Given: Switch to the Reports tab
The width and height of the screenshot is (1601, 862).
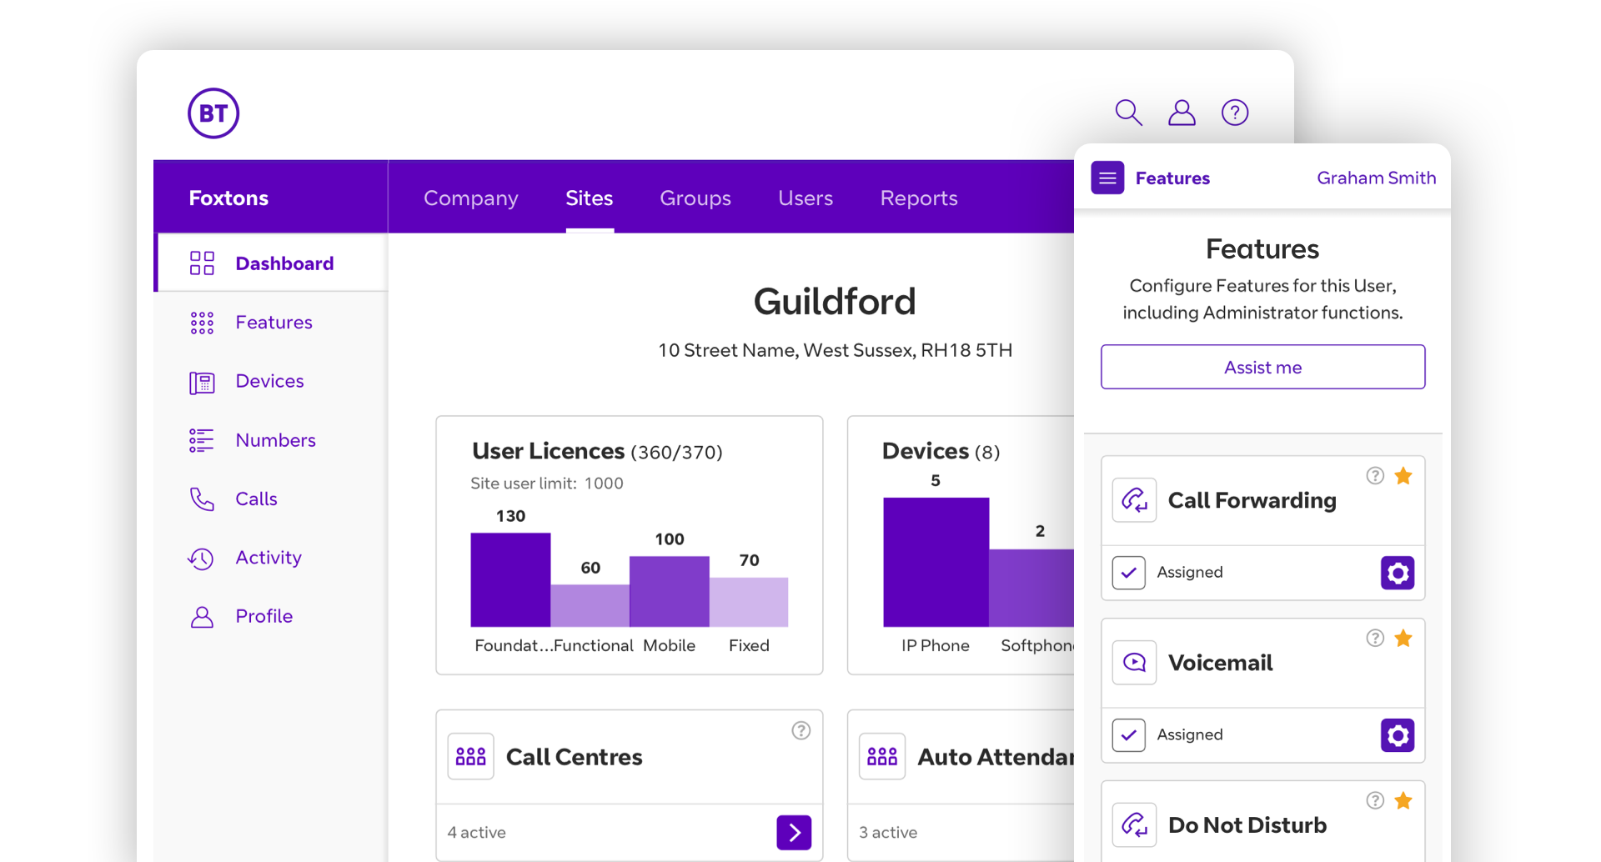Looking at the screenshot, I should pyautogui.click(x=919, y=198).
